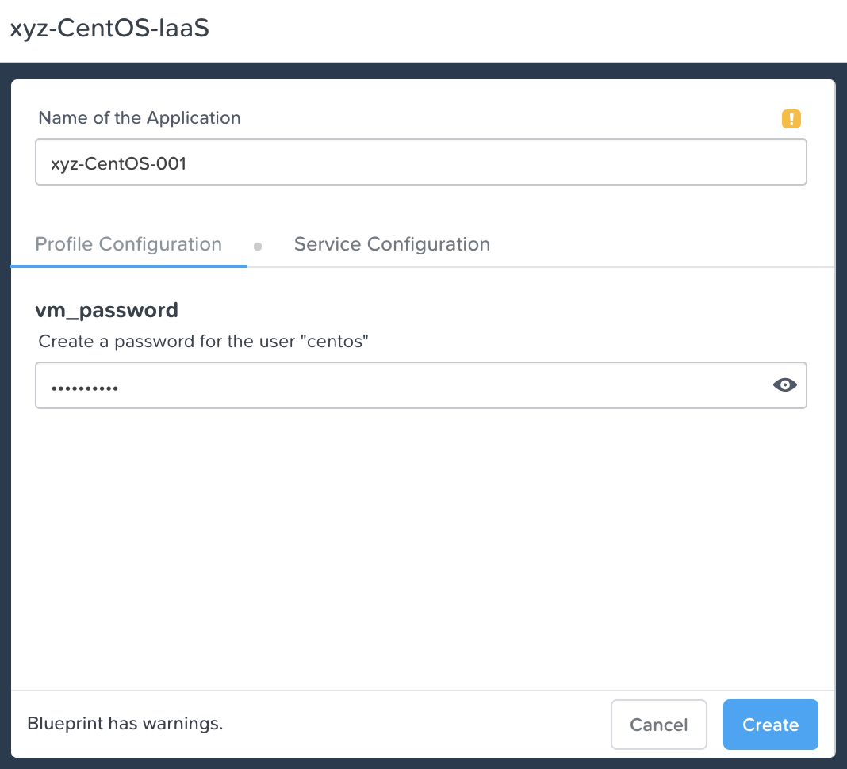Click the "Blueprint has warnings." message
The height and width of the screenshot is (769, 847).
pos(125,723)
